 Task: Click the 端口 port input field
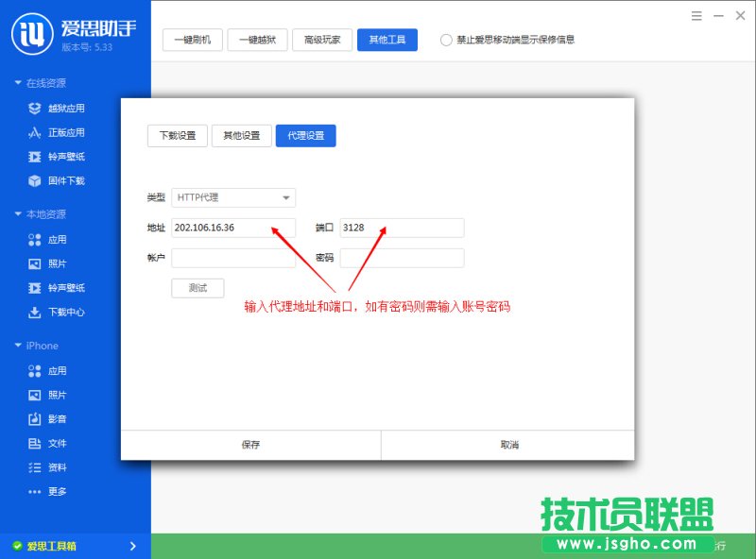[402, 228]
